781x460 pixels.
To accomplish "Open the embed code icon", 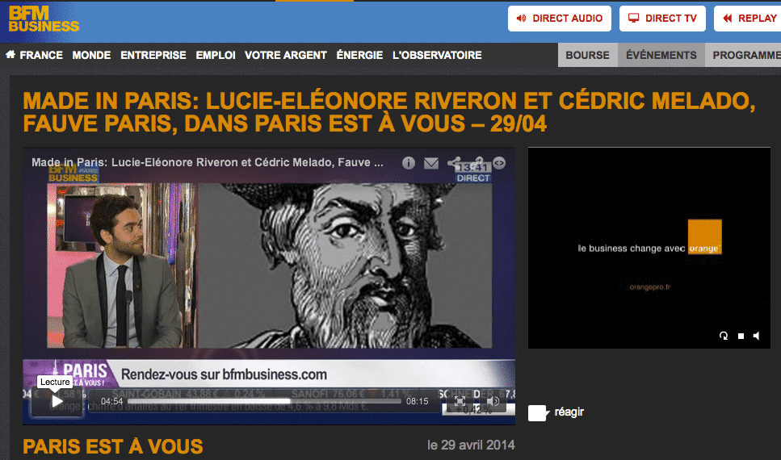I will 499,163.
